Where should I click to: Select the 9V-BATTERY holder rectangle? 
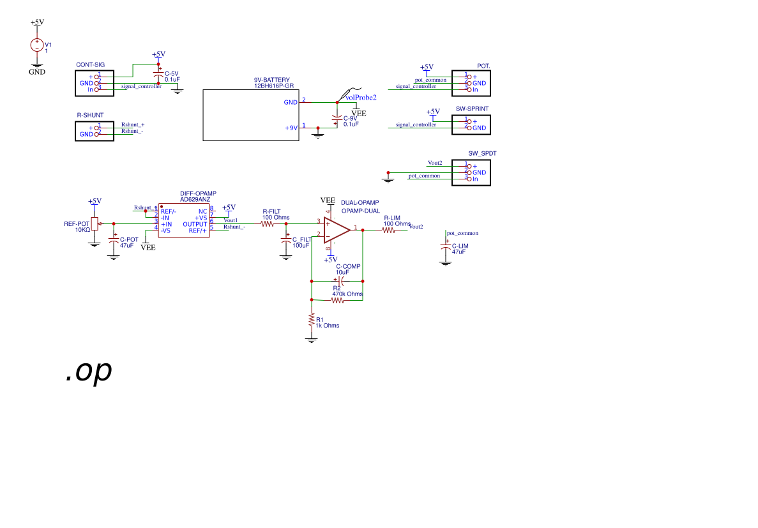[x=251, y=115]
